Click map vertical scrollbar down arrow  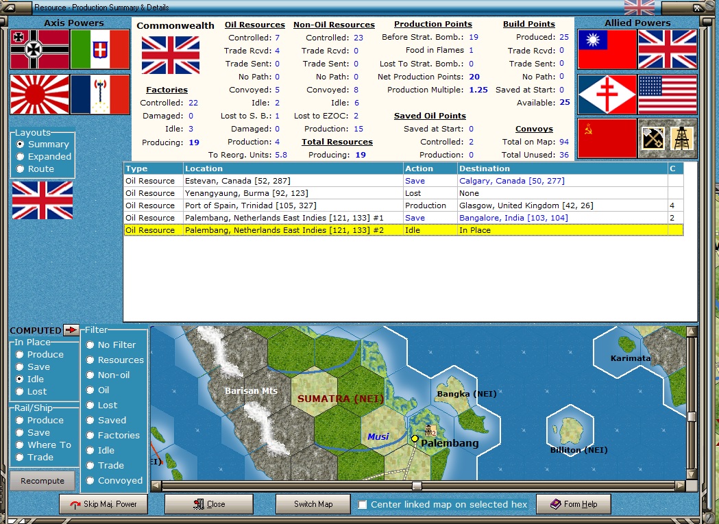(692, 474)
